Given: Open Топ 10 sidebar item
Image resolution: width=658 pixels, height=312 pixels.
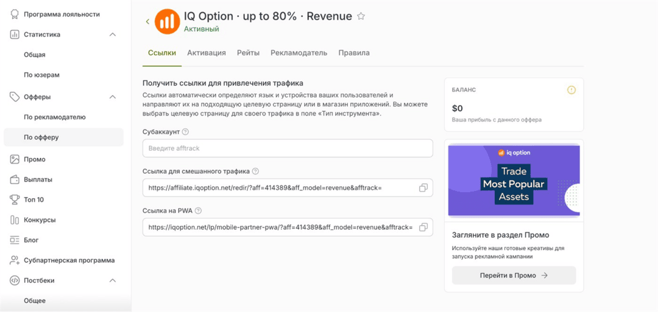Looking at the screenshot, I should pyautogui.click(x=34, y=199).
